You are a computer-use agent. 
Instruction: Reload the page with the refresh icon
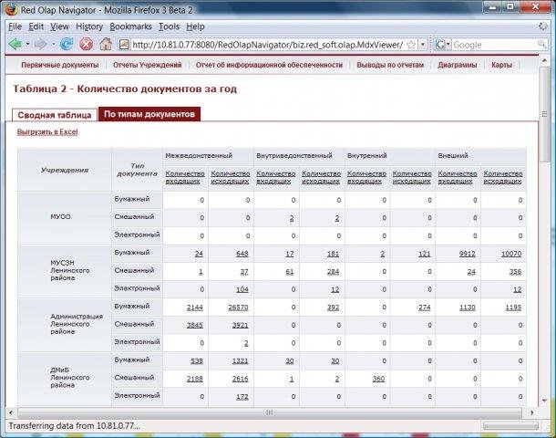coord(67,45)
